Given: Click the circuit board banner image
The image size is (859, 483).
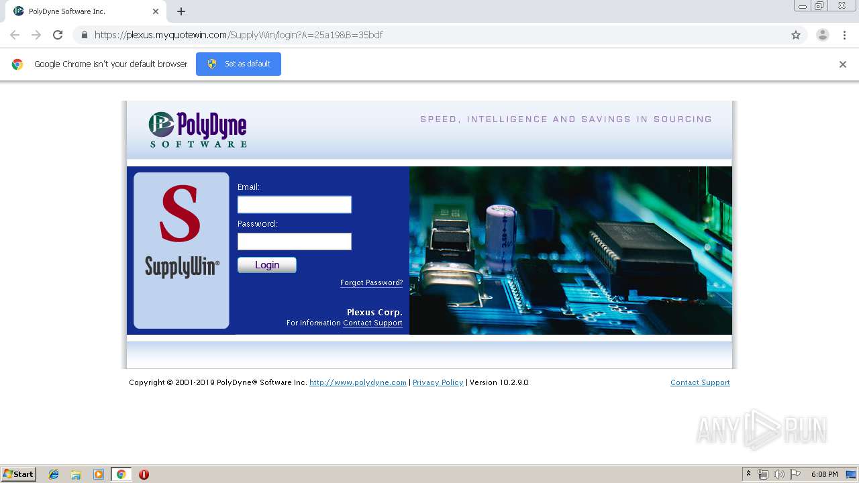Looking at the screenshot, I should pyautogui.click(x=570, y=250).
